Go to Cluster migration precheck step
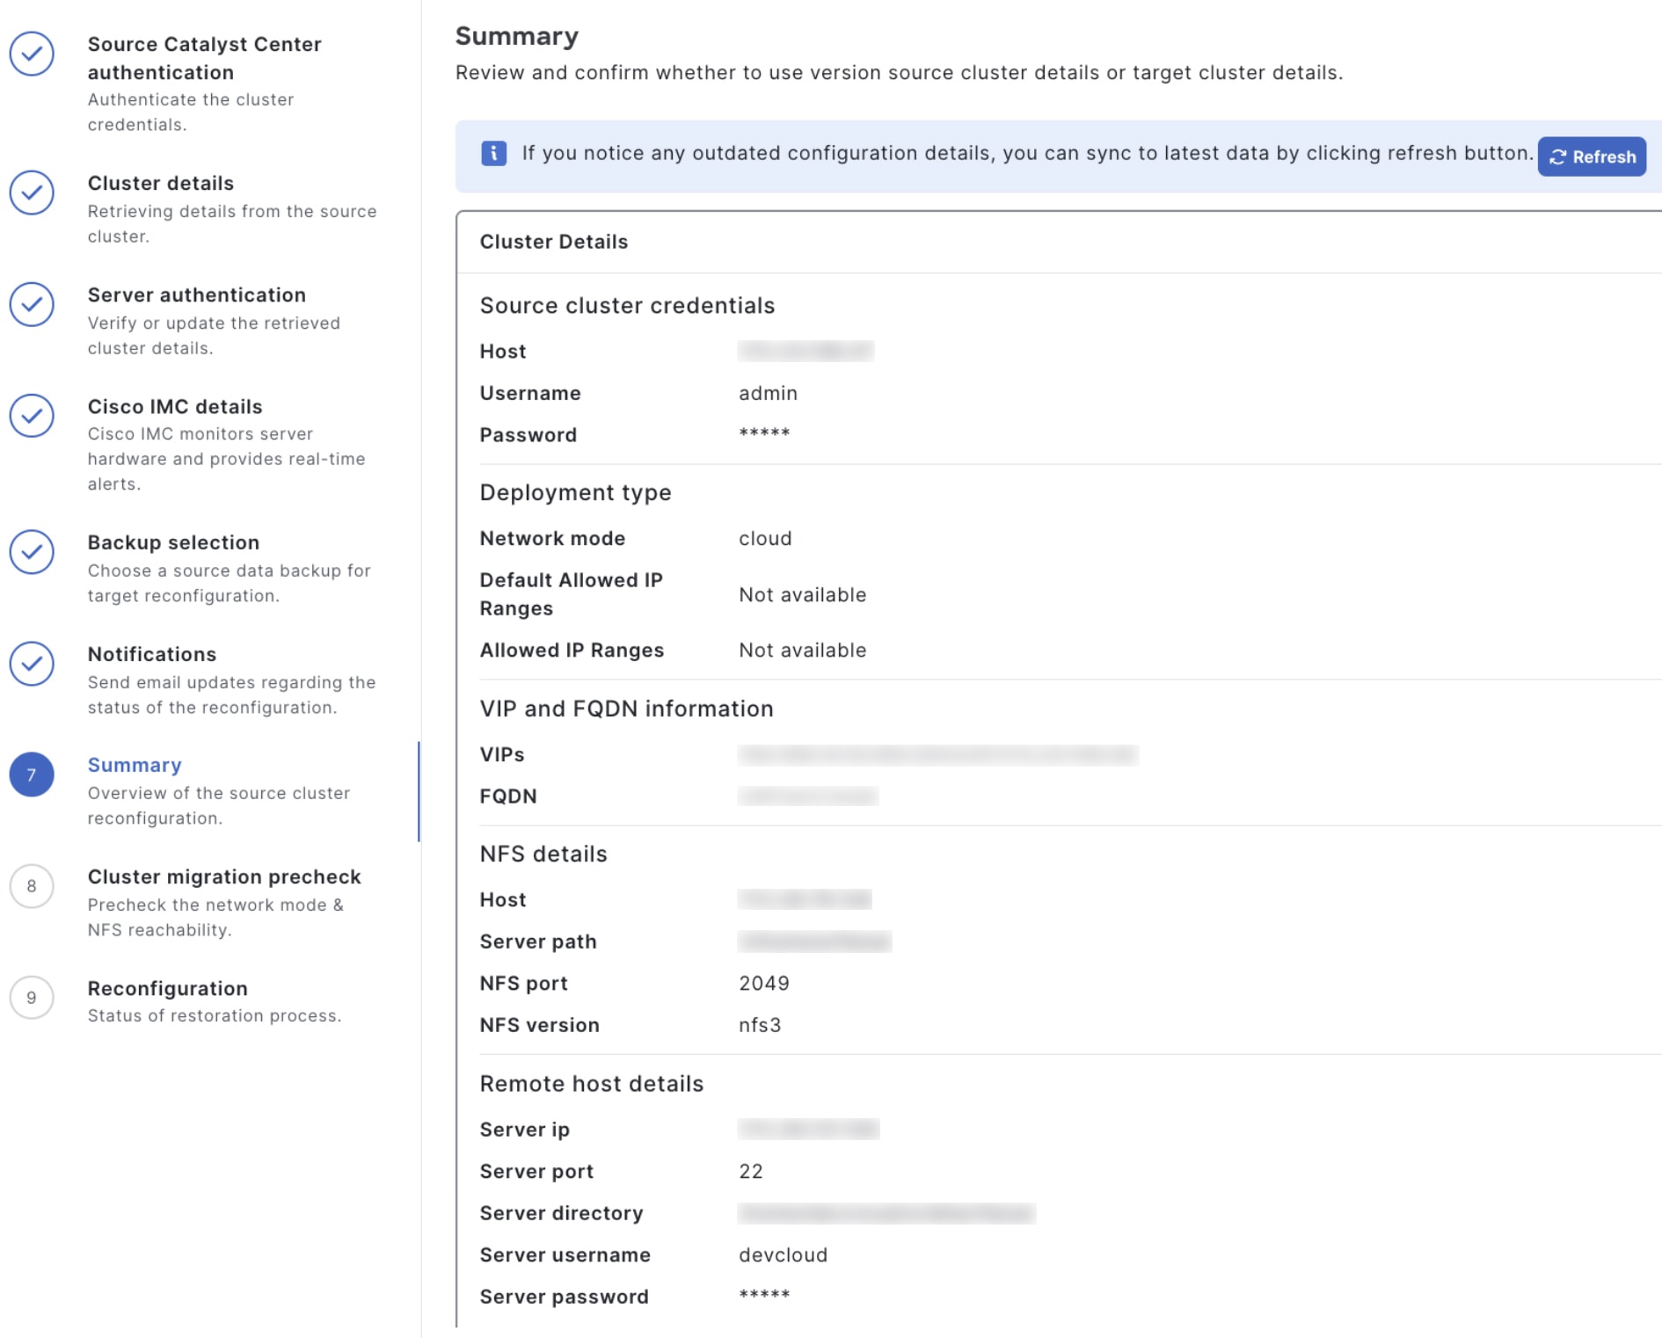This screenshot has height=1338, width=1662. [224, 876]
